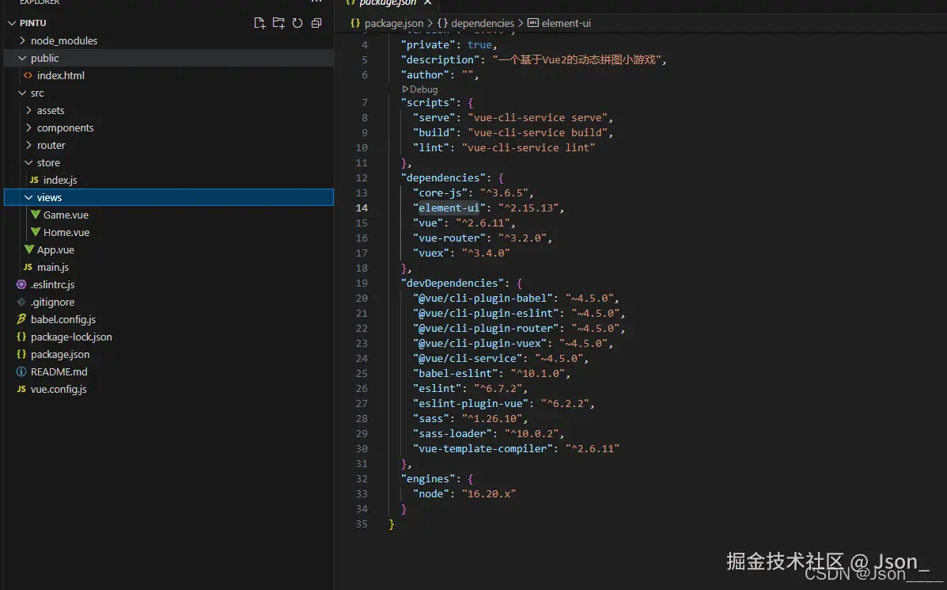Click the New File icon in Explorer
This screenshot has height=590, width=947.
click(259, 23)
